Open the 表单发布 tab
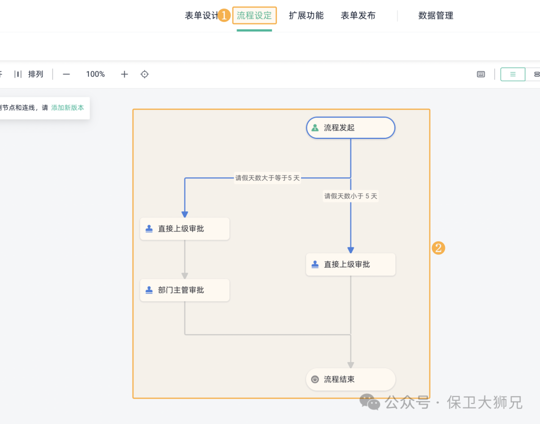 point(358,15)
